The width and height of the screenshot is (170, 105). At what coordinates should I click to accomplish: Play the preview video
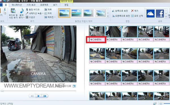(x=39, y=96)
